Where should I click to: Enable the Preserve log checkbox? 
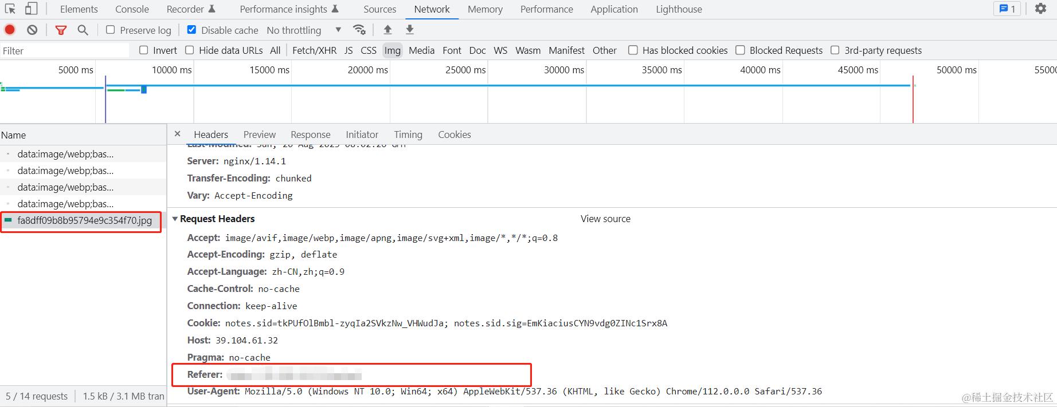pos(111,30)
